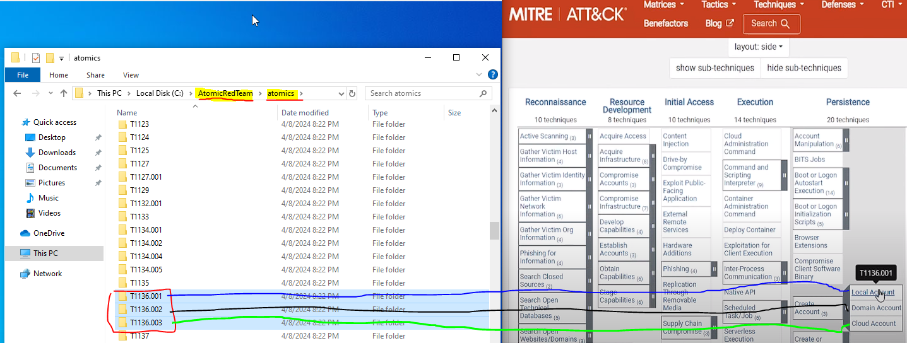This screenshot has width=907, height=343.
Task: Expand Active Scanning sub-techniques handle
Action: tap(590, 136)
